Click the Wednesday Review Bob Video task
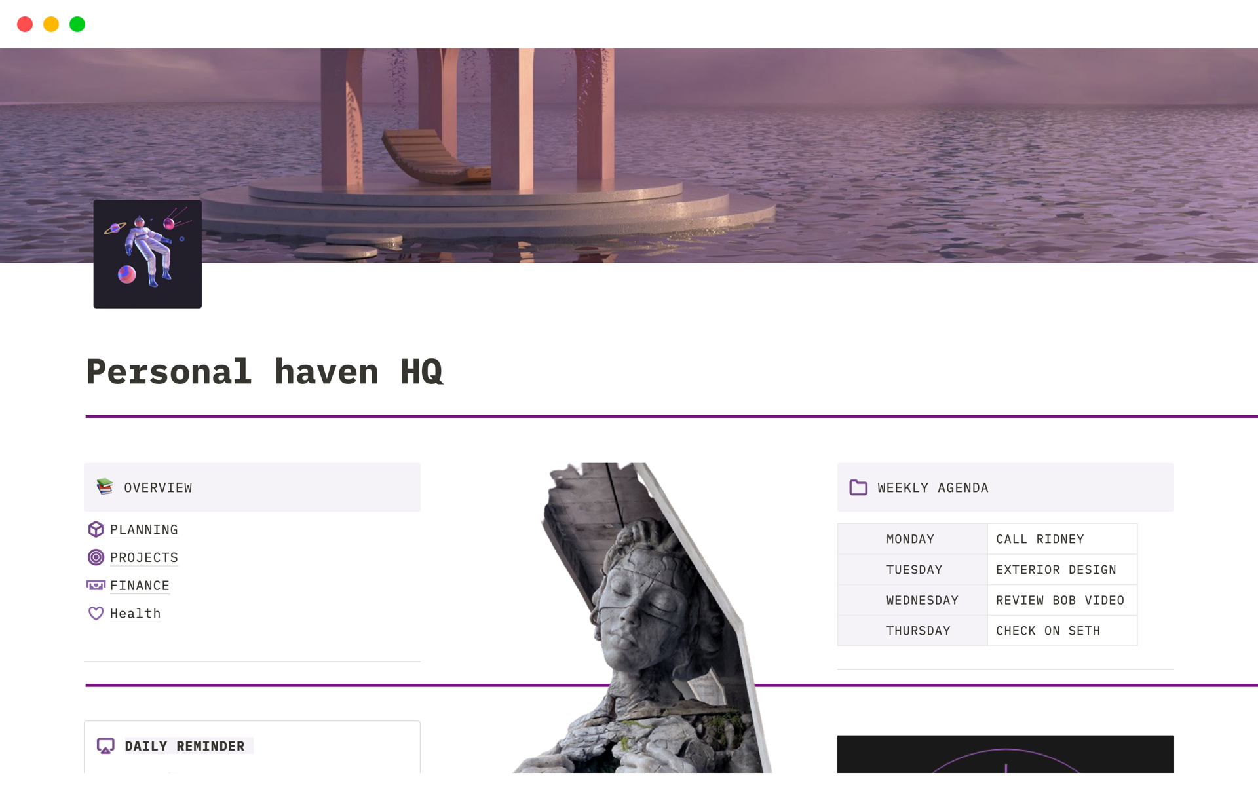Image resolution: width=1258 pixels, height=786 pixels. (1059, 599)
